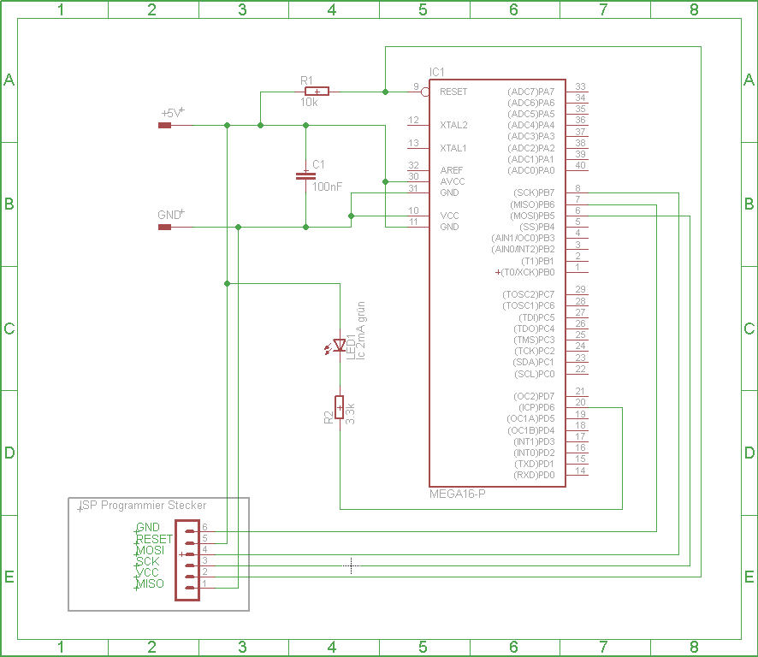Select the ISP connector header body
Screen dimensions: 758x657
pos(187,560)
